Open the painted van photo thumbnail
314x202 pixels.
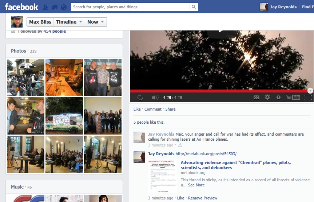coord(64,116)
